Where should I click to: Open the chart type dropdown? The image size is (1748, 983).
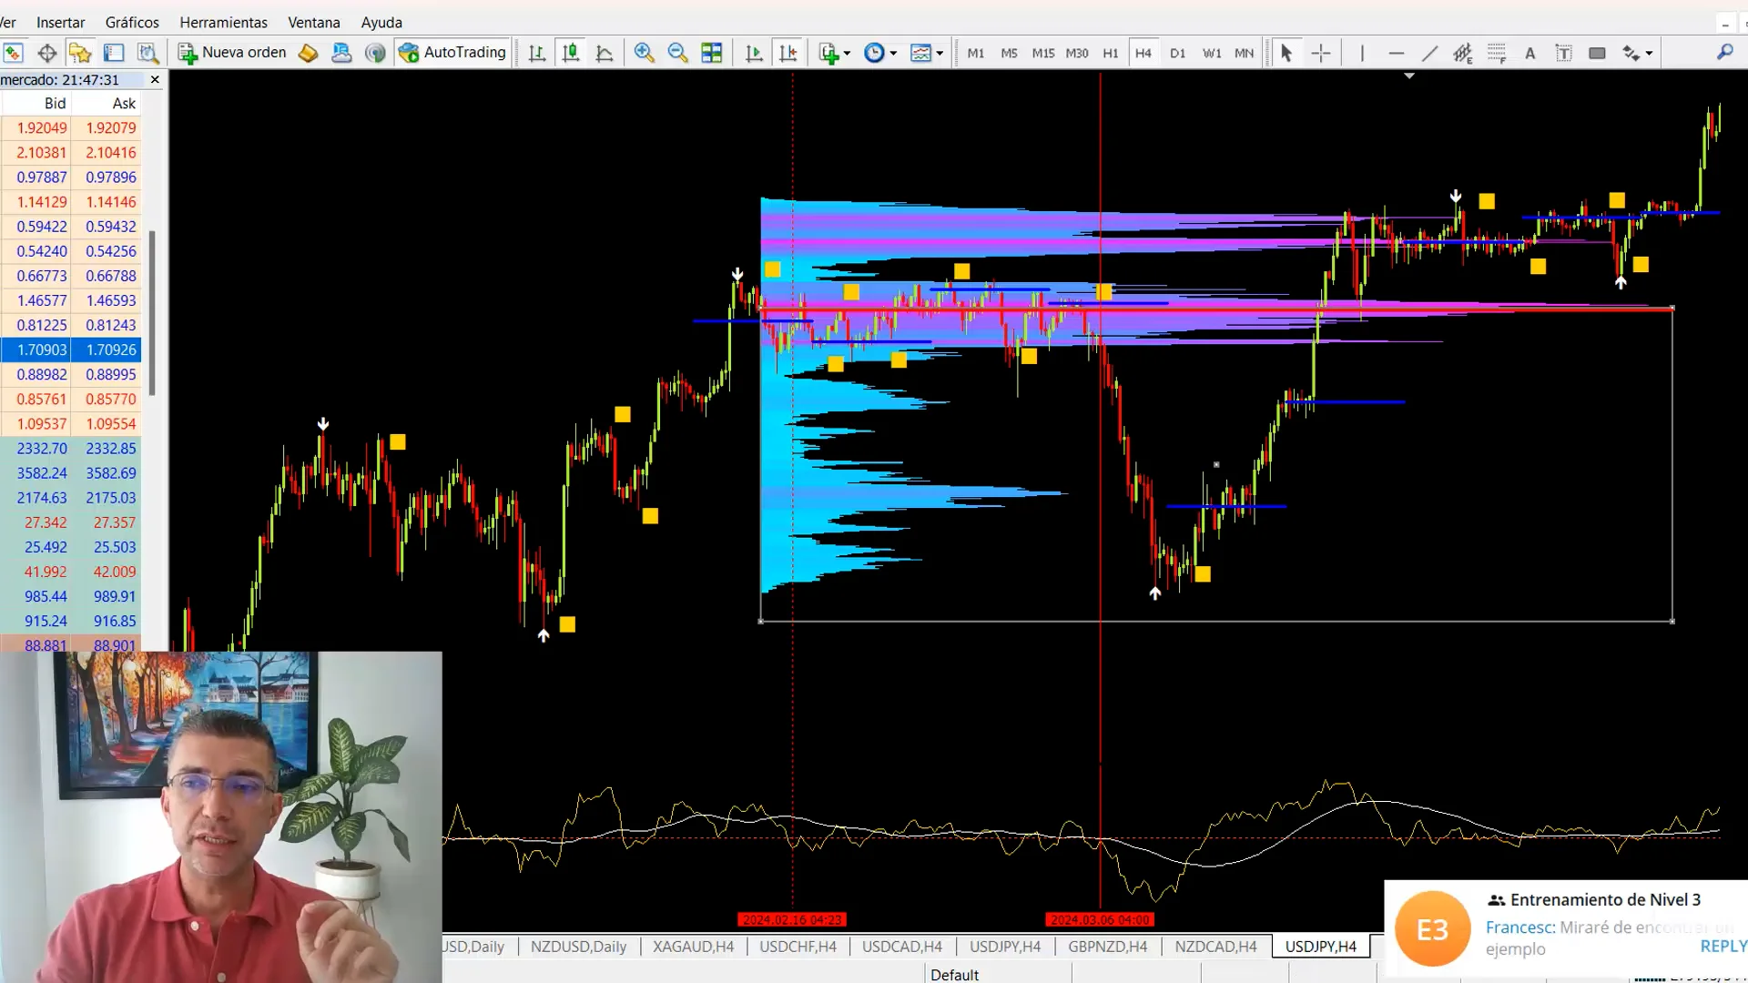coord(941,53)
